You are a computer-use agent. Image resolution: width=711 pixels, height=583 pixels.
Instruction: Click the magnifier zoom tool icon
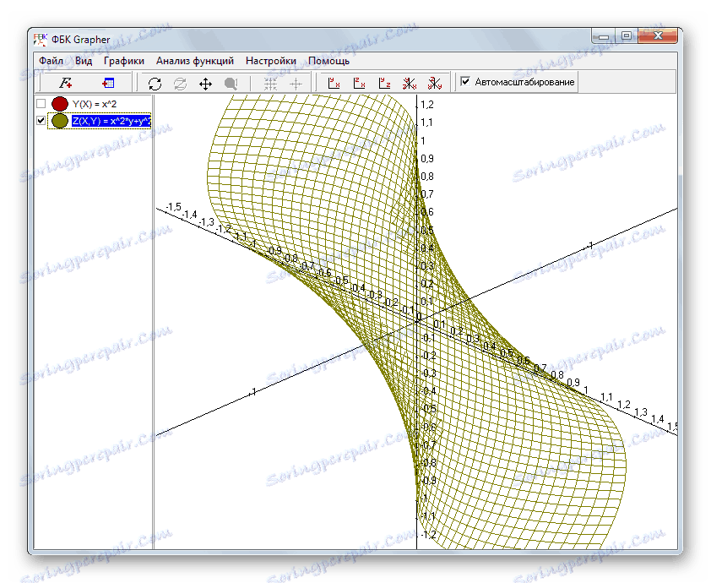[x=231, y=83]
